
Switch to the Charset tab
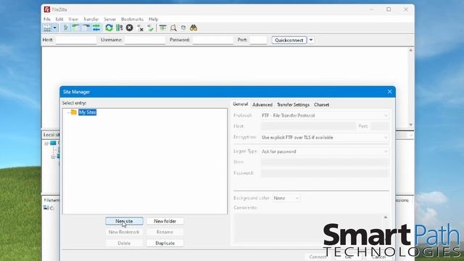click(321, 104)
